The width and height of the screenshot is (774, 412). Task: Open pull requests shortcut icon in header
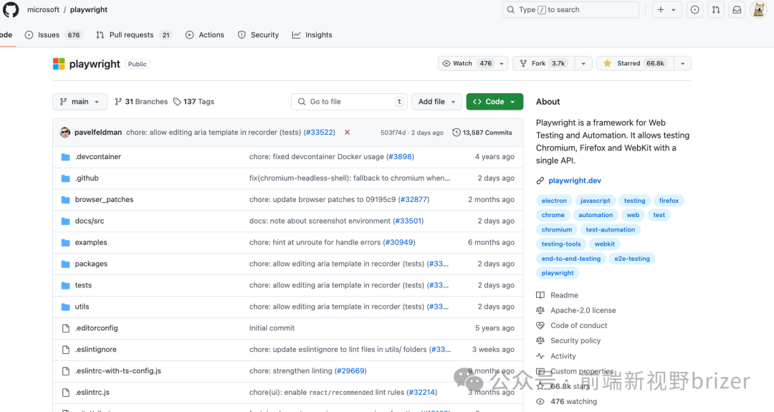click(x=716, y=9)
